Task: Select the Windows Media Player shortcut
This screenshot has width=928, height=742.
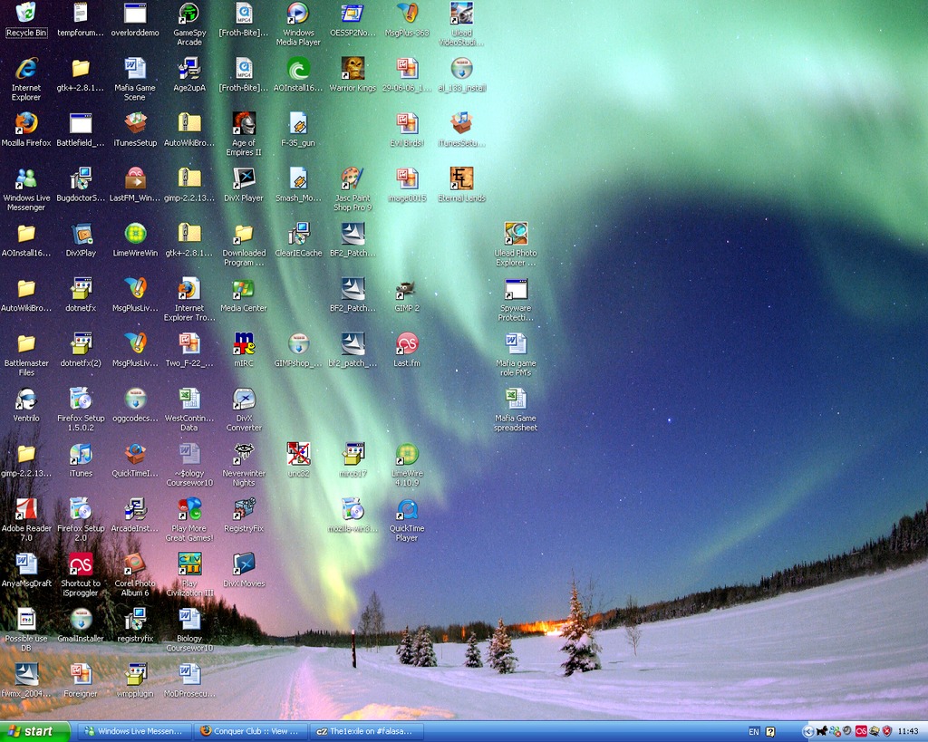Action: click(x=297, y=14)
